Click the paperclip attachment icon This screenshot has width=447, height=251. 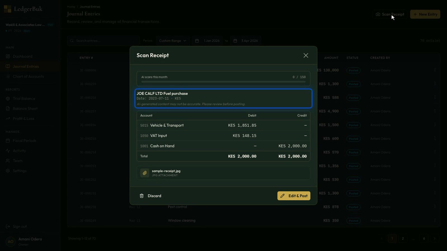point(145,173)
